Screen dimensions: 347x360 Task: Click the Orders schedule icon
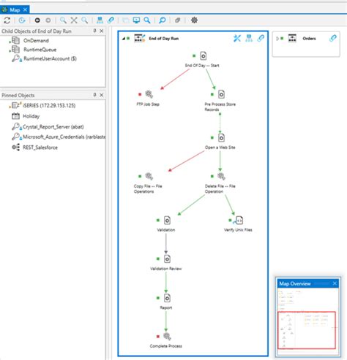[292, 38]
